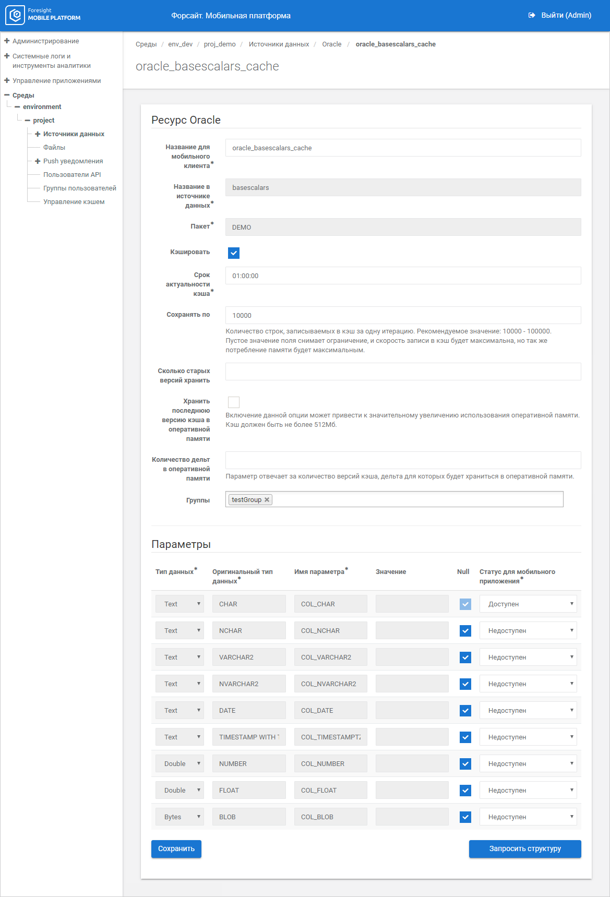Viewport: 610px width, 897px height.
Task: Collapse the Среды node minus icon
Action: (x=7, y=95)
